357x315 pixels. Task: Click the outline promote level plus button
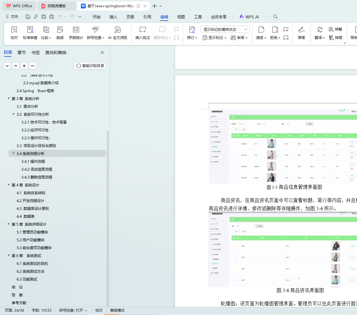coord(24,66)
